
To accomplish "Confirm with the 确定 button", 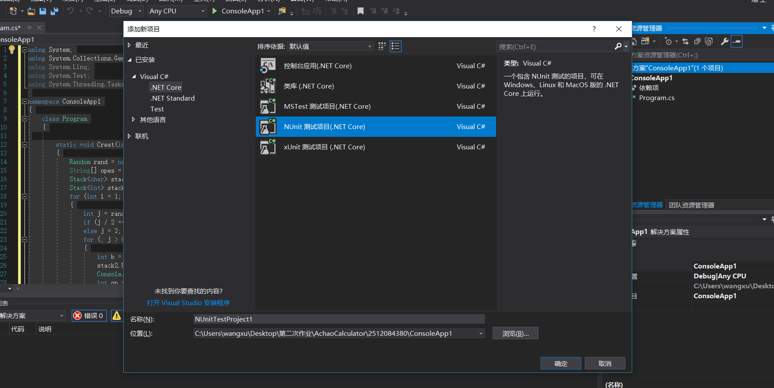I will click(x=561, y=363).
